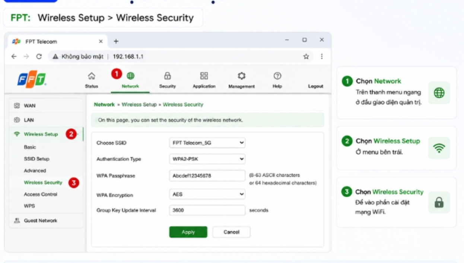Click Wireless Setup in the breadcrumb
Screen dimensions: 464x263
(139, 105)
